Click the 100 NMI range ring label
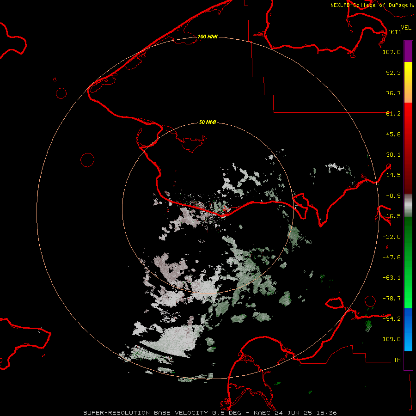The width and height of the screenshot is (416, 416). click(208, 37)
